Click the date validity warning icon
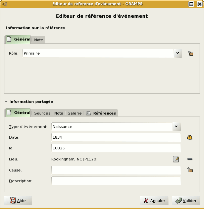This screenshot has width=204, height=209. tap(190, 137)
